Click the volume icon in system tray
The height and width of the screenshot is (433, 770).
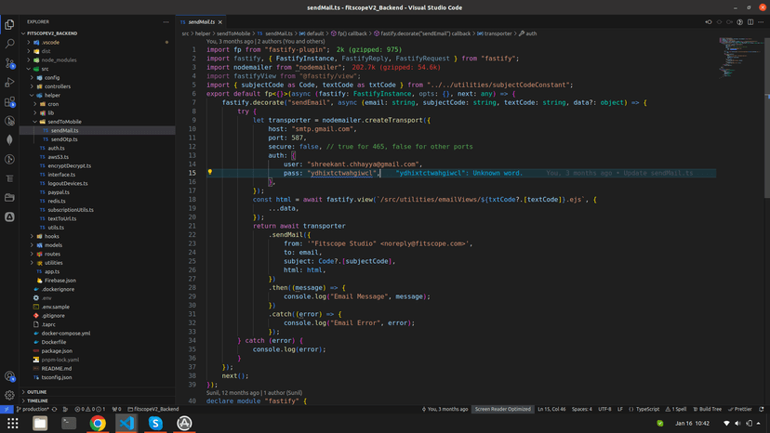click(x=737, y=423)
